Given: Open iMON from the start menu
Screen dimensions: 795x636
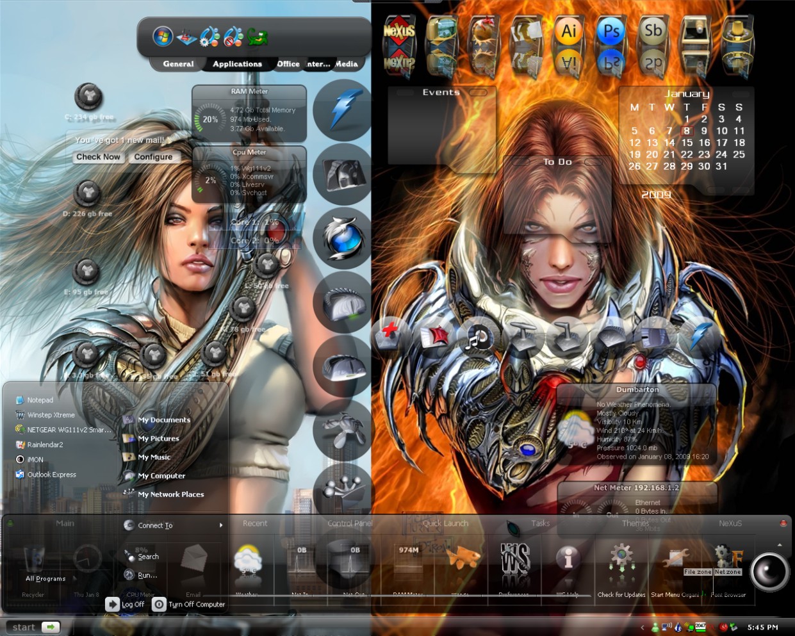Looking at the screenshot, I should pyautogui.click(x=29, y=459).
